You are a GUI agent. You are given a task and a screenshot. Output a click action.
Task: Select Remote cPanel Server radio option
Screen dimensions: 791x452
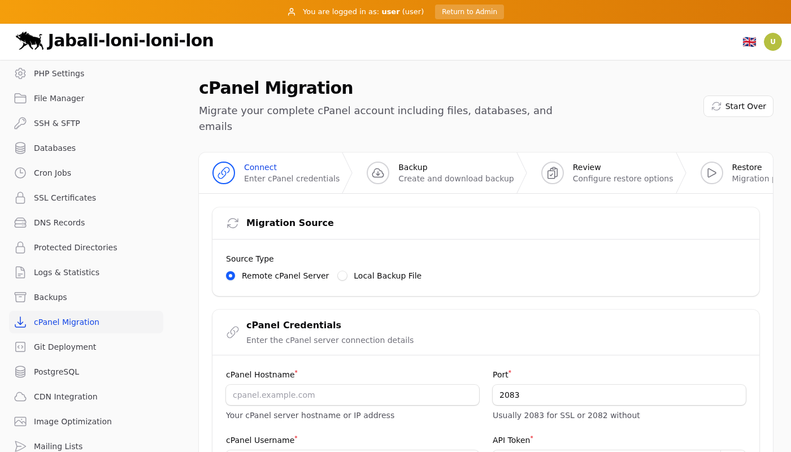tap(231, 276)
